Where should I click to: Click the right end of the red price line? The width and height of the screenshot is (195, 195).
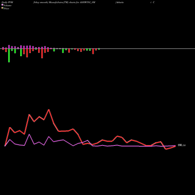[x=175, y=146]
